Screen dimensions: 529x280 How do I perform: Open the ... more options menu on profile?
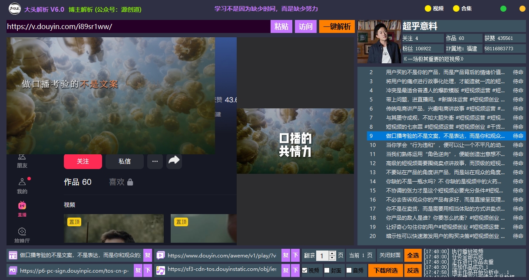pyautogui.click(x=155, y=161)
